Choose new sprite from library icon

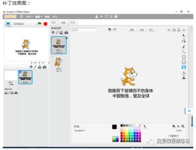pyautogui.click(x=31, y=67)
